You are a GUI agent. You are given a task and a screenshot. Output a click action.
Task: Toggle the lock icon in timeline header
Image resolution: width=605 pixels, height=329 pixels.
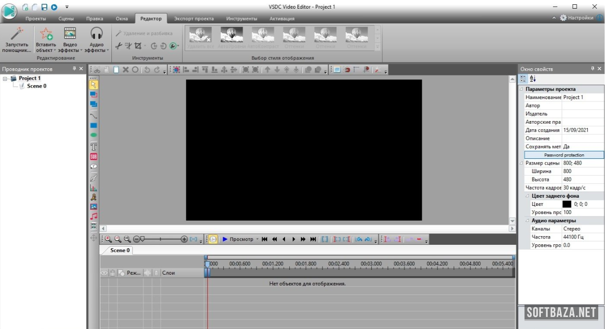click(x=112, y=273)
